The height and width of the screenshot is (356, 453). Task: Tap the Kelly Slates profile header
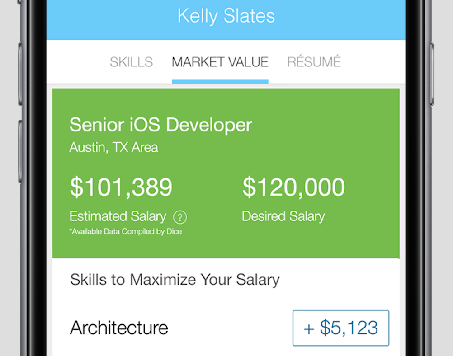[x=226, y=16]
